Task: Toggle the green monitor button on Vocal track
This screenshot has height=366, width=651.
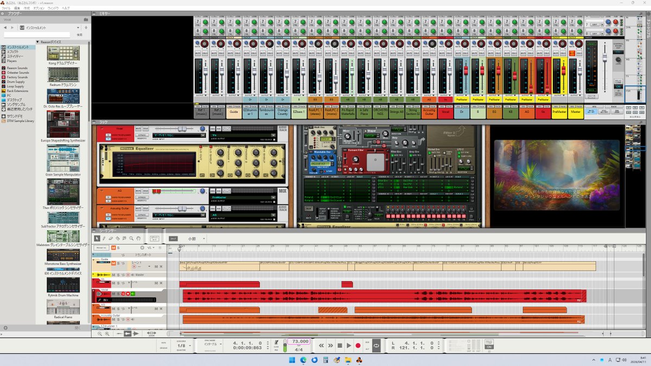Action: coord(133,294)
